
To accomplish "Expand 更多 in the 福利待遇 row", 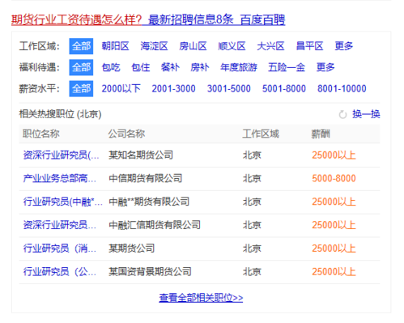I will [x=325, y=67].
